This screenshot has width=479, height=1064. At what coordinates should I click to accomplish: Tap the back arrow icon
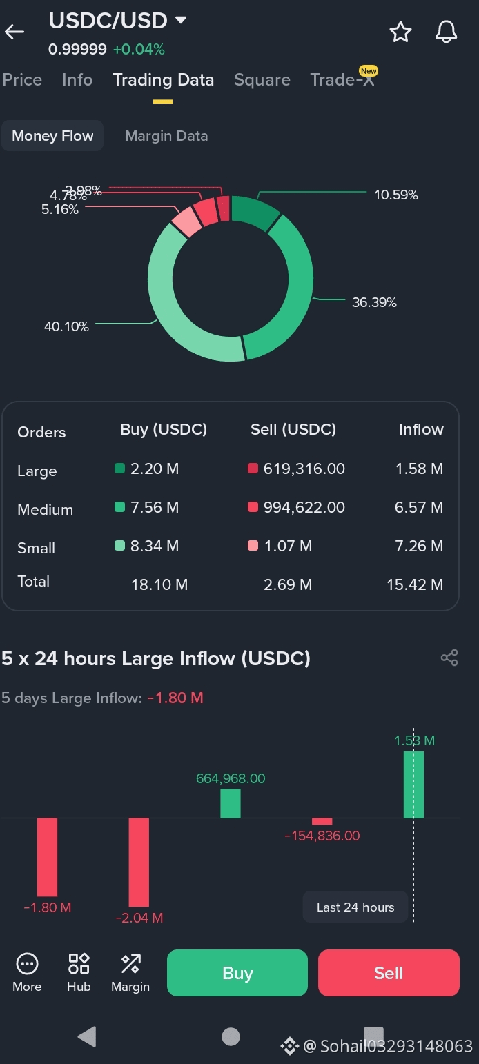click(x=14, y=32)
